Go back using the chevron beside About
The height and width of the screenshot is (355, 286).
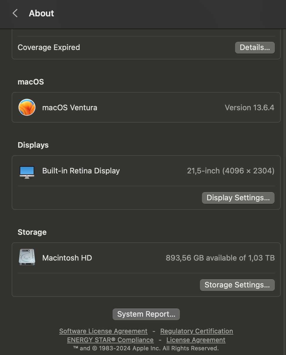coord(15,13)
